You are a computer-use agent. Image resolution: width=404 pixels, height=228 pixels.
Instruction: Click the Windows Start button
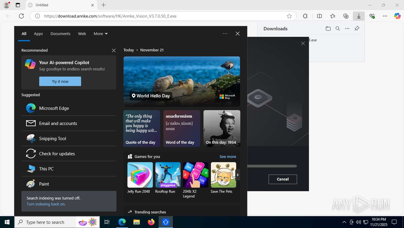tap(7, 222)
